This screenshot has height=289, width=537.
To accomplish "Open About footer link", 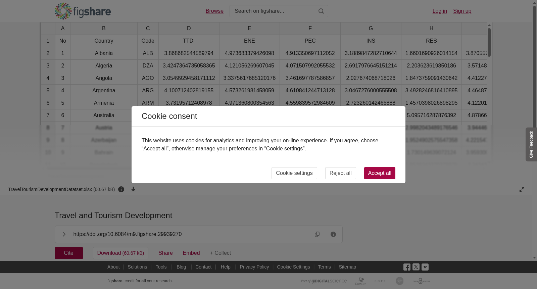I will point(113,267).
